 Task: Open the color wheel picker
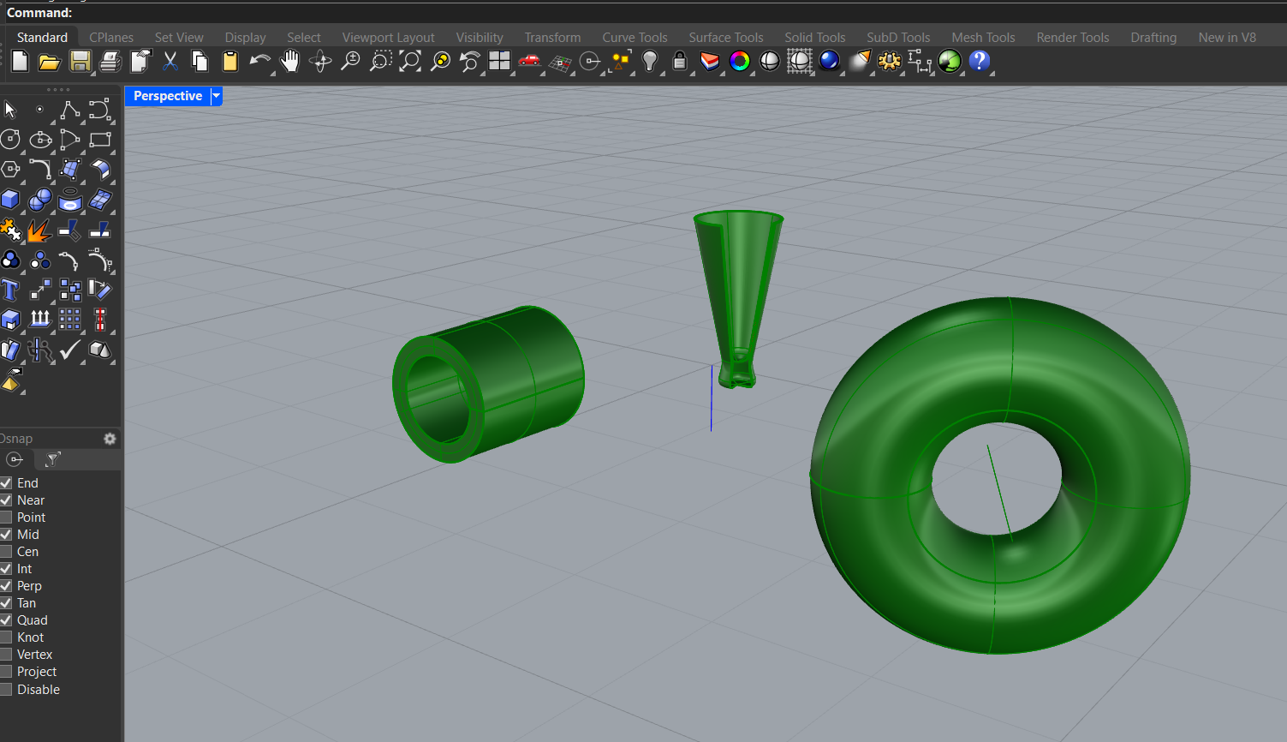click(739, 61)
